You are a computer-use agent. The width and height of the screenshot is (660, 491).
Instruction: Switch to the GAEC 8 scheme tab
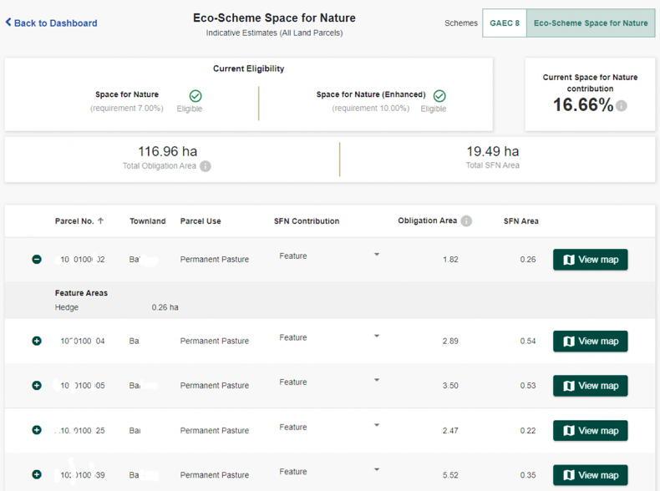pos(505,23)
